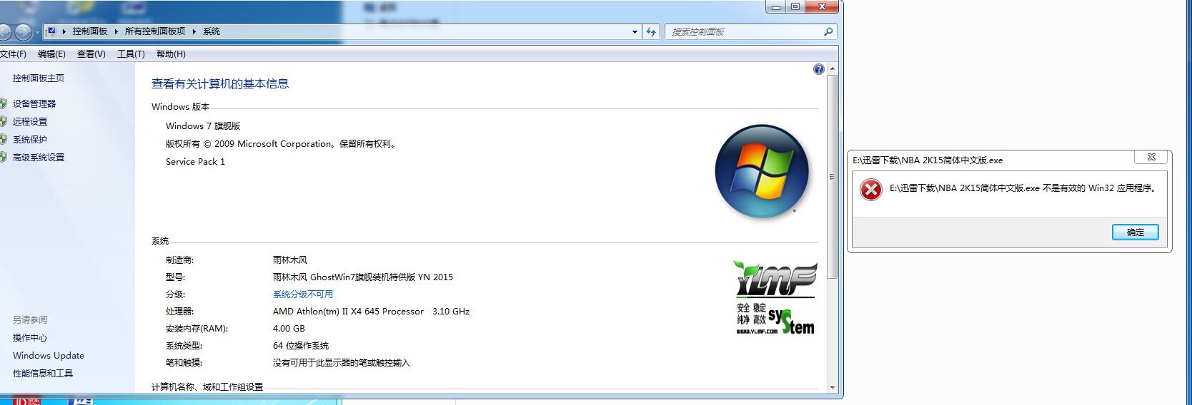This screenshot has height=405, width=1192.
Task: Open 远程设置 from sidebar
Action: [x=30, y=122]
